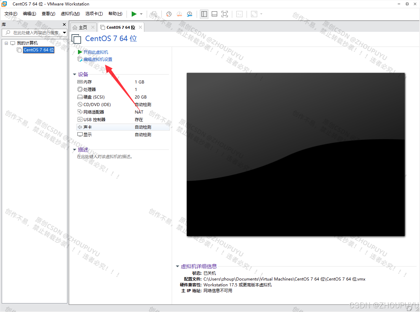This screenshot has width=420, height=312.
Task: Click the USB 控制器 device icon
Action: pyautogui.click(x=80, y=120)
